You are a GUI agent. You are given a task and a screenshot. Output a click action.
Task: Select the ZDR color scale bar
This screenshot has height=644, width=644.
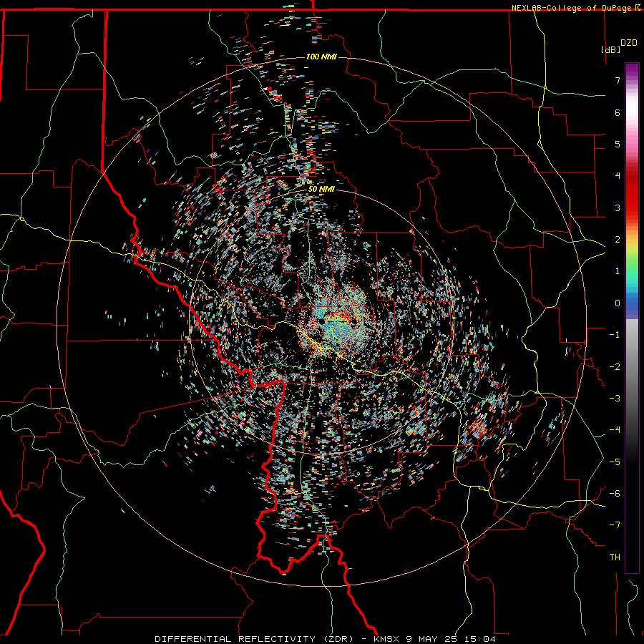tap(632, 318)
